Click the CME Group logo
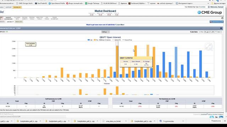 pyautogui.click(x=210, y=13)
